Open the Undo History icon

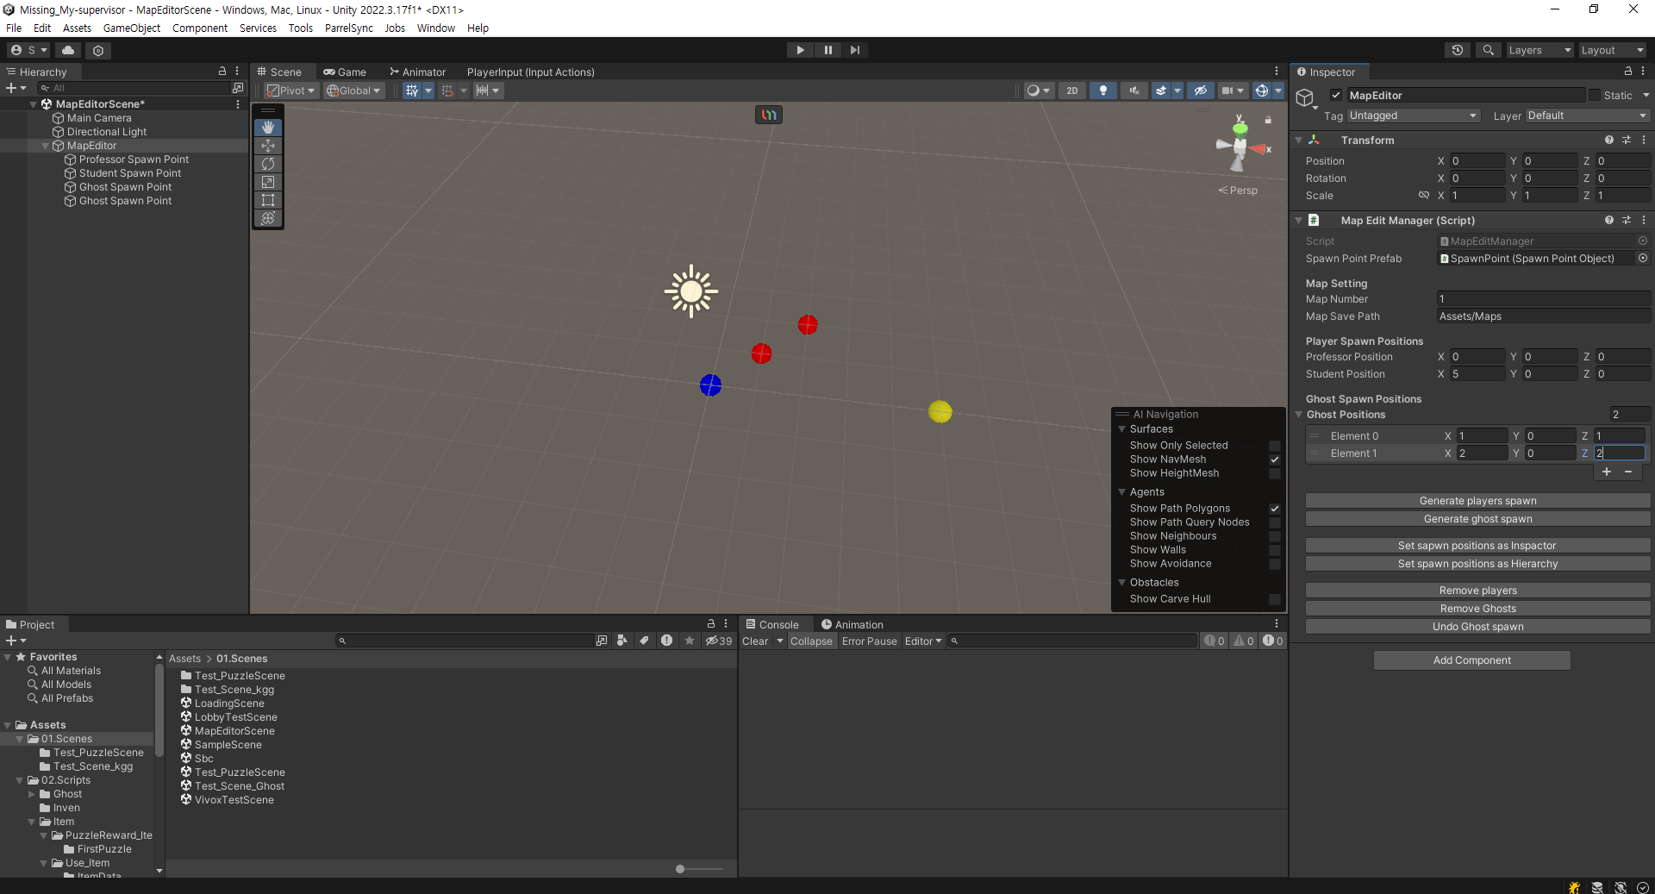click(1458, 50)
